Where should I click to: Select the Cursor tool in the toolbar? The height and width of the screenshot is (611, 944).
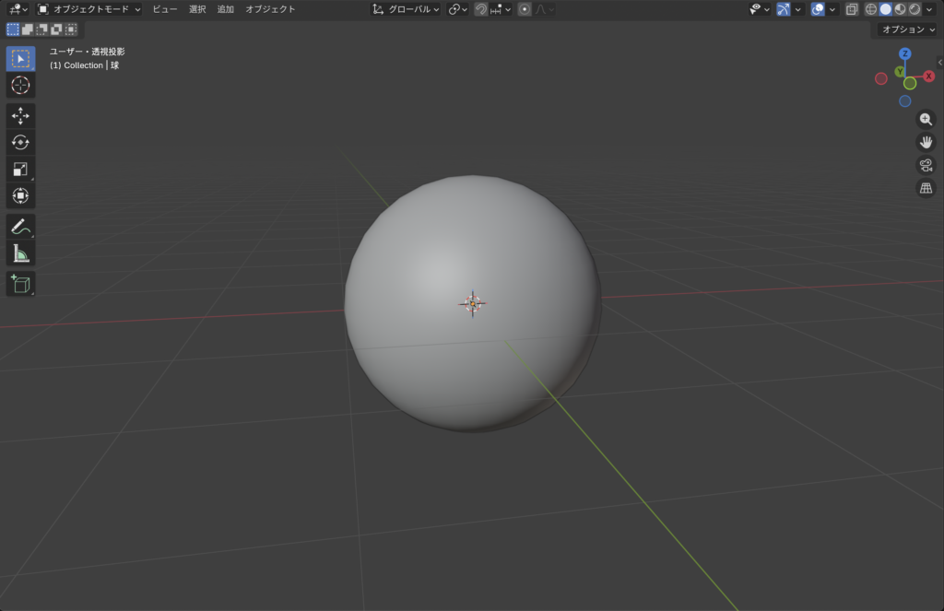[x=20, y=85]
